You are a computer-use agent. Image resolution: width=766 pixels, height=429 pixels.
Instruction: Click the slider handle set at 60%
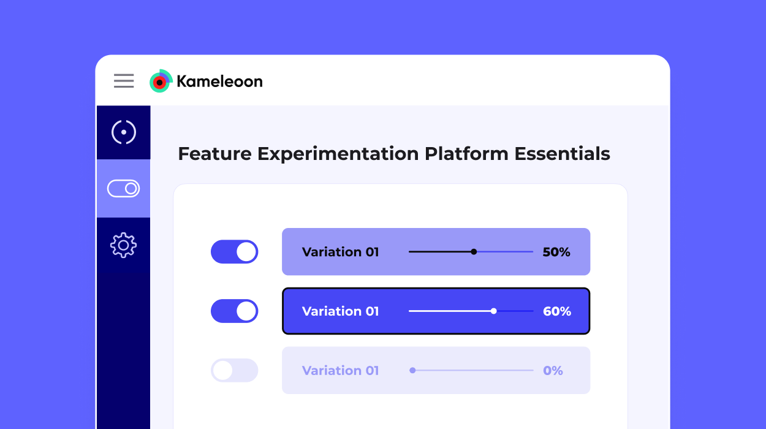click(494, 311)
